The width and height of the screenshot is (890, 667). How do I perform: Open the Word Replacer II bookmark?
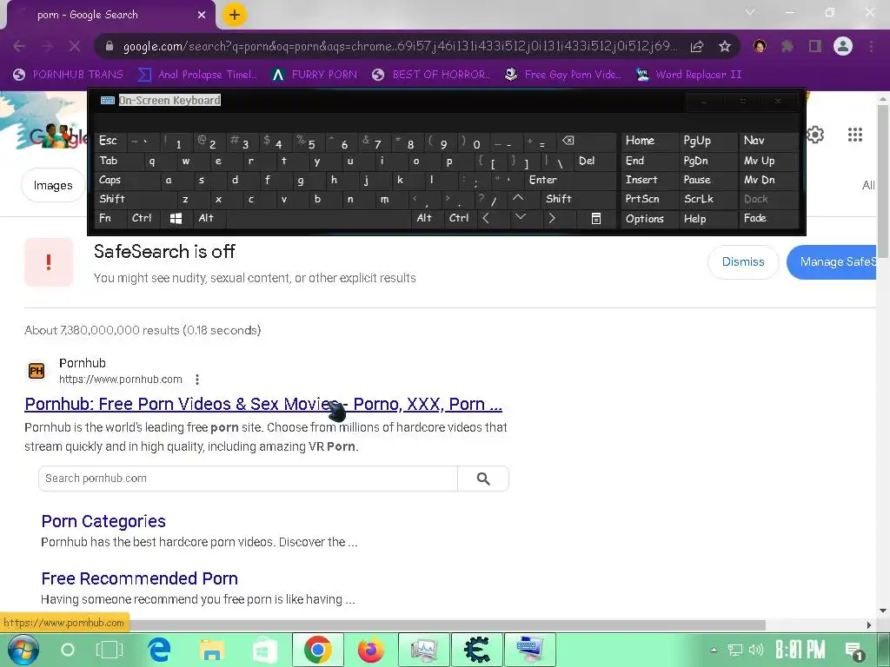(688, 75)
